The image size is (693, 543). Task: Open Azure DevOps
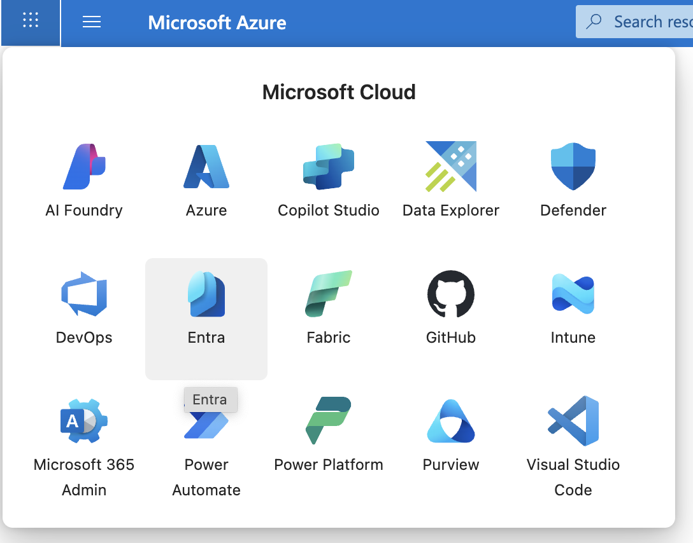click(x=83, y=305)
